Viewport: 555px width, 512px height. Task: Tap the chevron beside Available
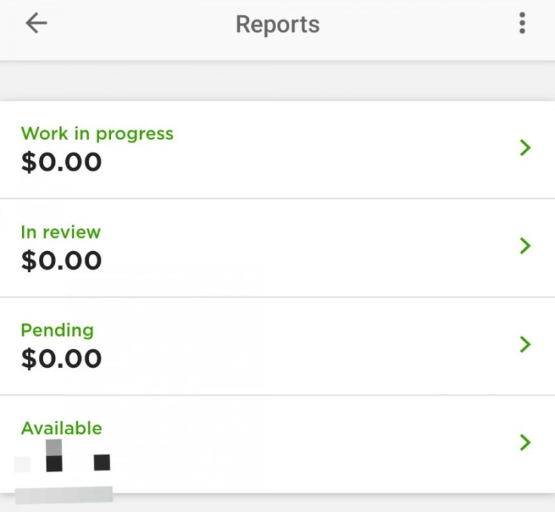click(525, 443)
